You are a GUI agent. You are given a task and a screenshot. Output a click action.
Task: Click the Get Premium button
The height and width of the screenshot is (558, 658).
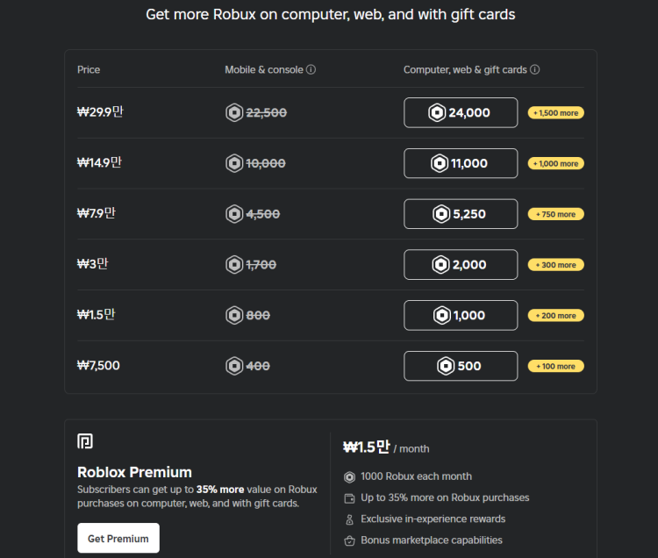118,538
